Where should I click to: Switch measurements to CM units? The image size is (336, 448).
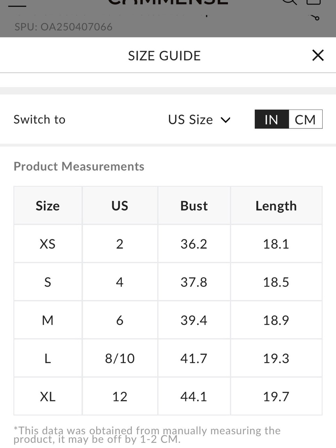pyautogui.click(x=305, y=119)
